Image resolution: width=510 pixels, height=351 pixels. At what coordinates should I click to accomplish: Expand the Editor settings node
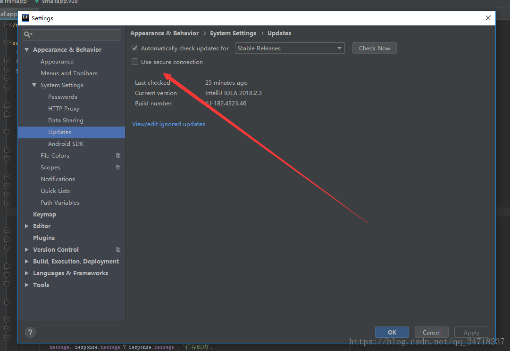coord(27,226)
